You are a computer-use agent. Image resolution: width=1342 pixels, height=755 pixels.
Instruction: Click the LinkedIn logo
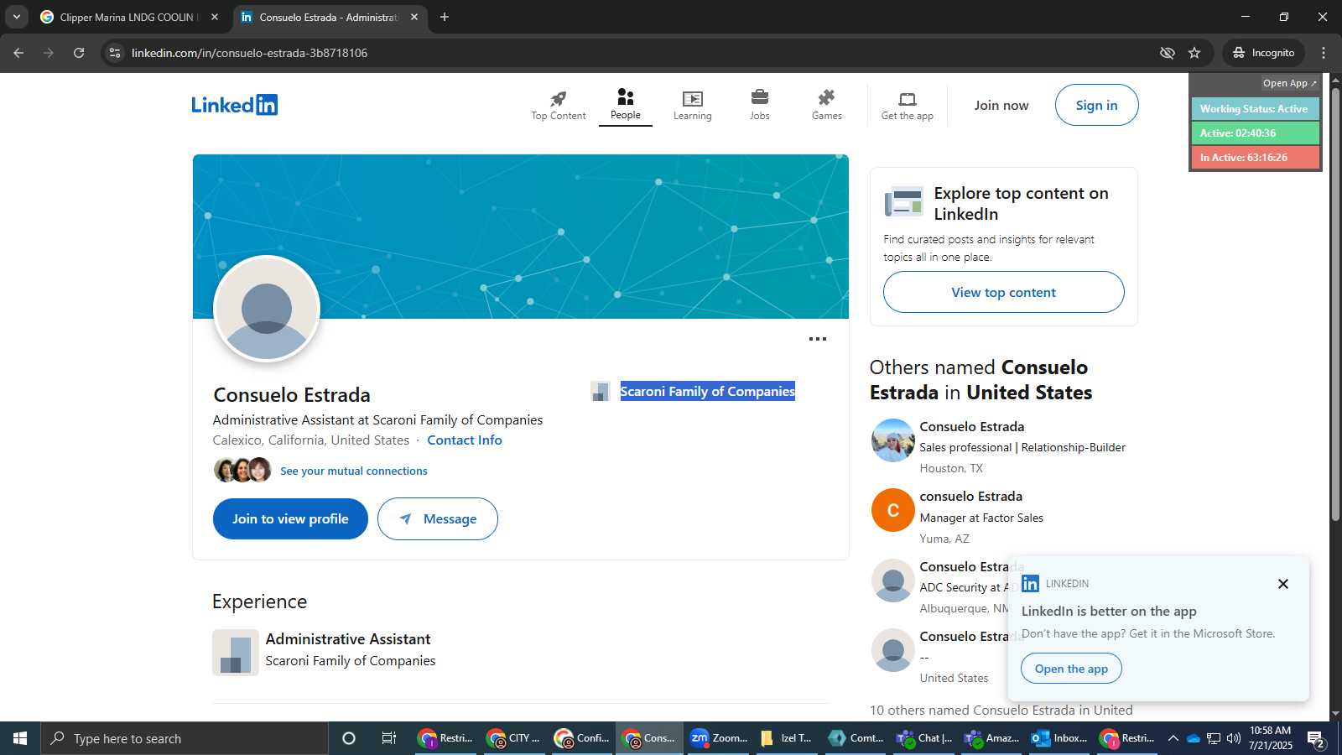click(x=234, y=105)
